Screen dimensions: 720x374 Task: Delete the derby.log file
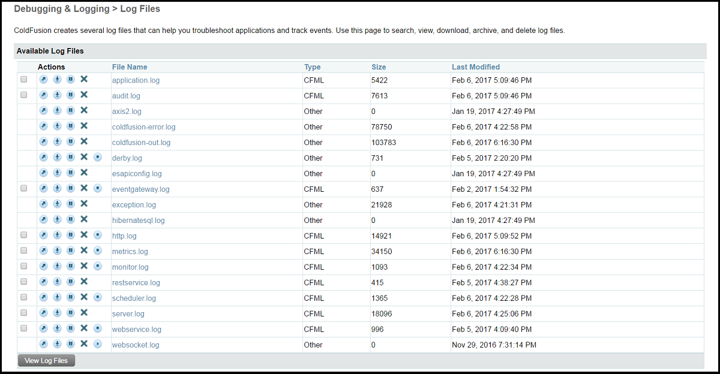click(84, 157)
